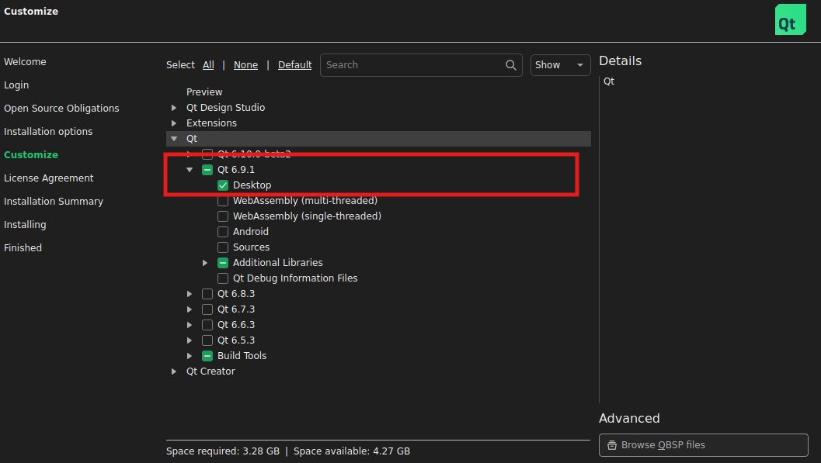Check the Sources checkbox
821x463 pixels.
click(223, 247)
